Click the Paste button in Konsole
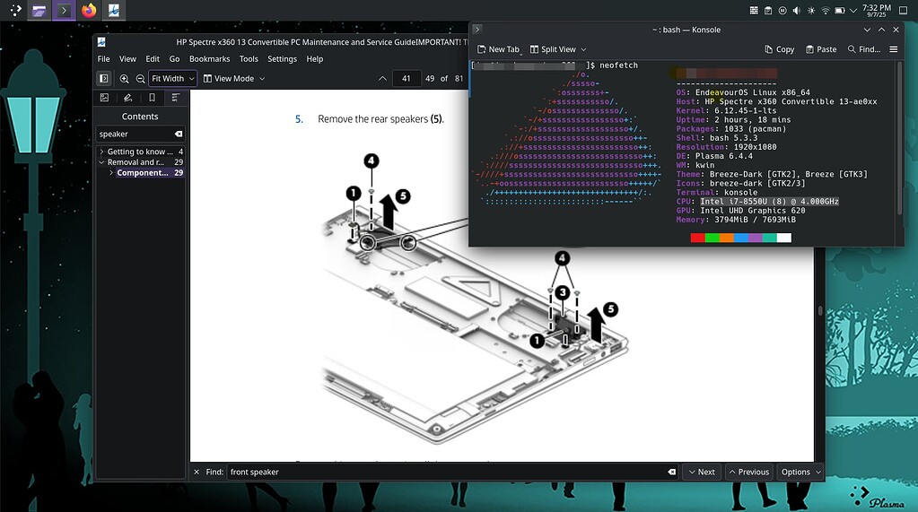Screen dimensions: 918x512 821,49
